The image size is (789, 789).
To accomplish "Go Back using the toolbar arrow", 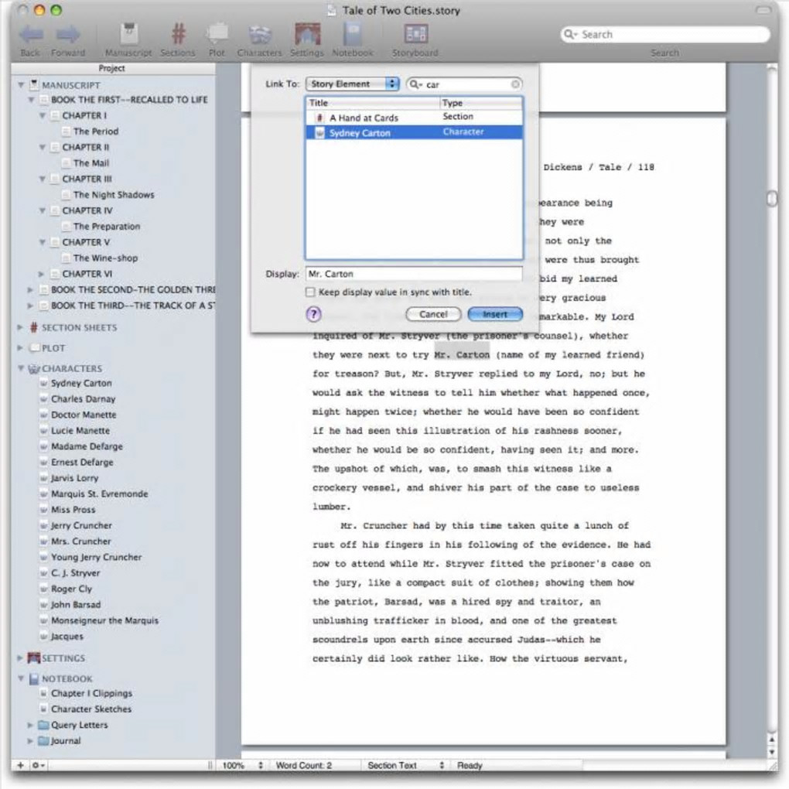I will point(30,34).
